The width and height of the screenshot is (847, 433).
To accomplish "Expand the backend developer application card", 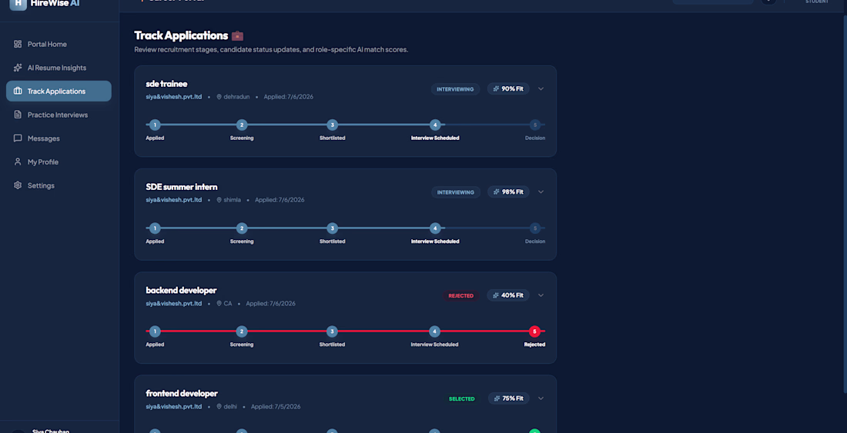I will (541, 295).
